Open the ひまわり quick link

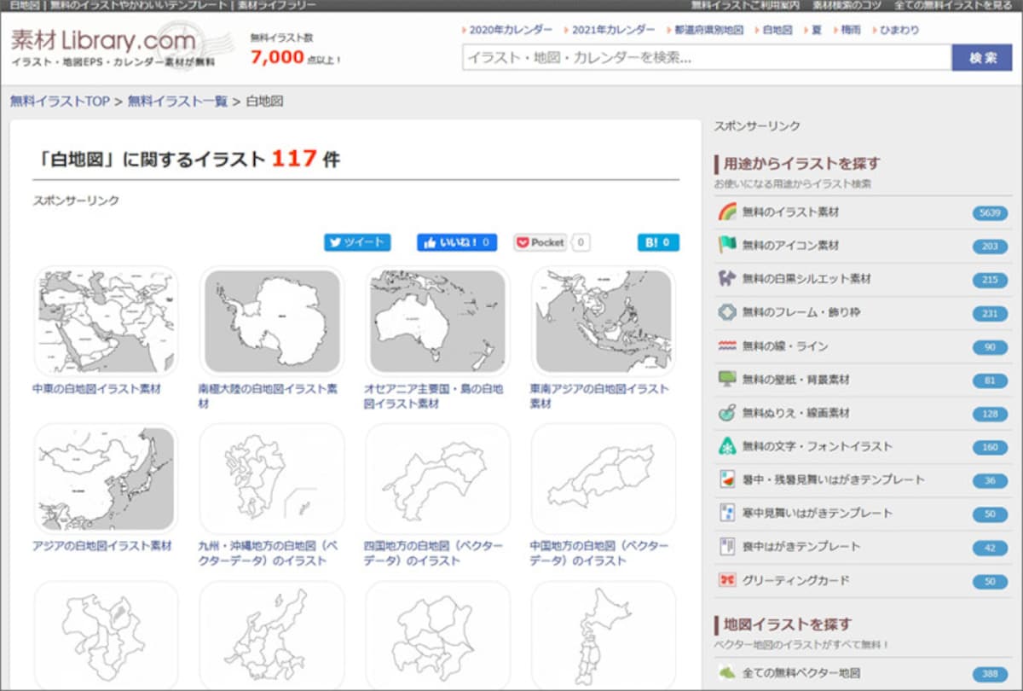pos(899,29)
